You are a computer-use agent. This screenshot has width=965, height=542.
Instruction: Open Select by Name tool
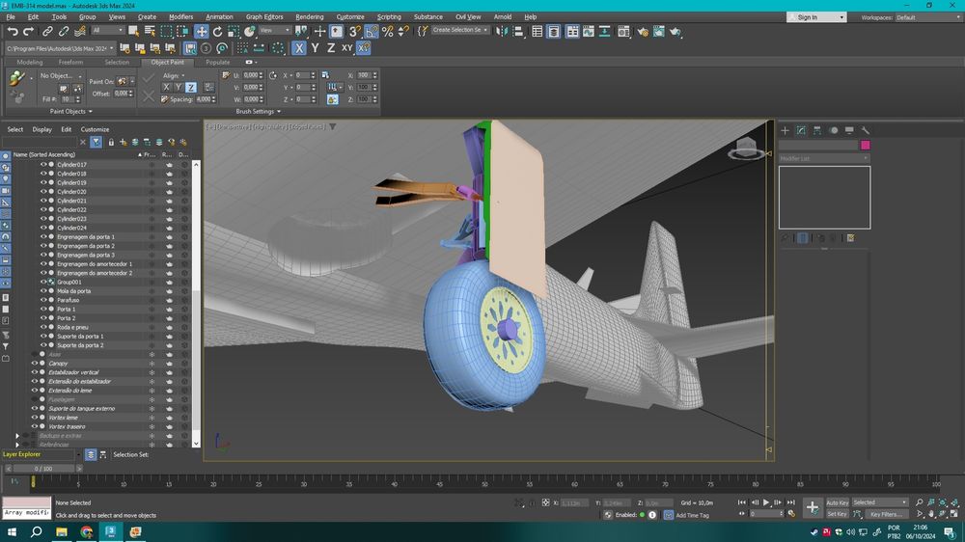click(150, 31)
